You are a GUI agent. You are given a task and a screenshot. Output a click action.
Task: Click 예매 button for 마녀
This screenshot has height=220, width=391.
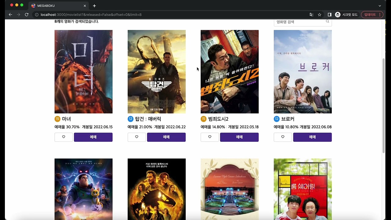click(x=93, y=137)
